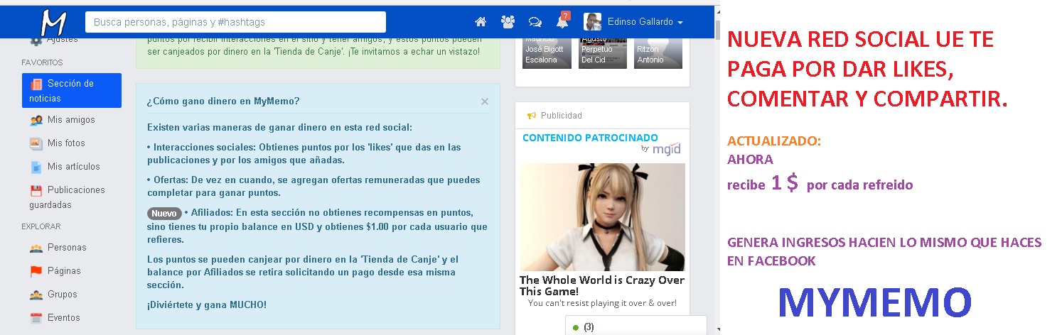1062x335 pixels.
Task: Open The Whole World is Crazy ad title
Action: 602,285
